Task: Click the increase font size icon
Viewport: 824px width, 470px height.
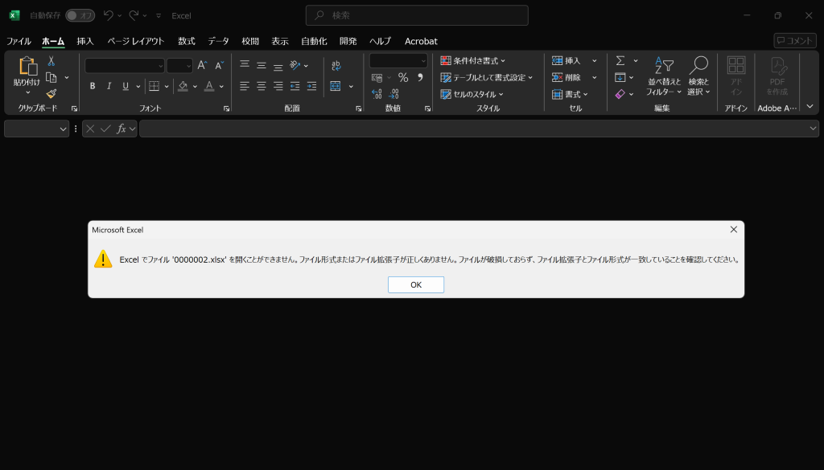Action: click(202, 65)
